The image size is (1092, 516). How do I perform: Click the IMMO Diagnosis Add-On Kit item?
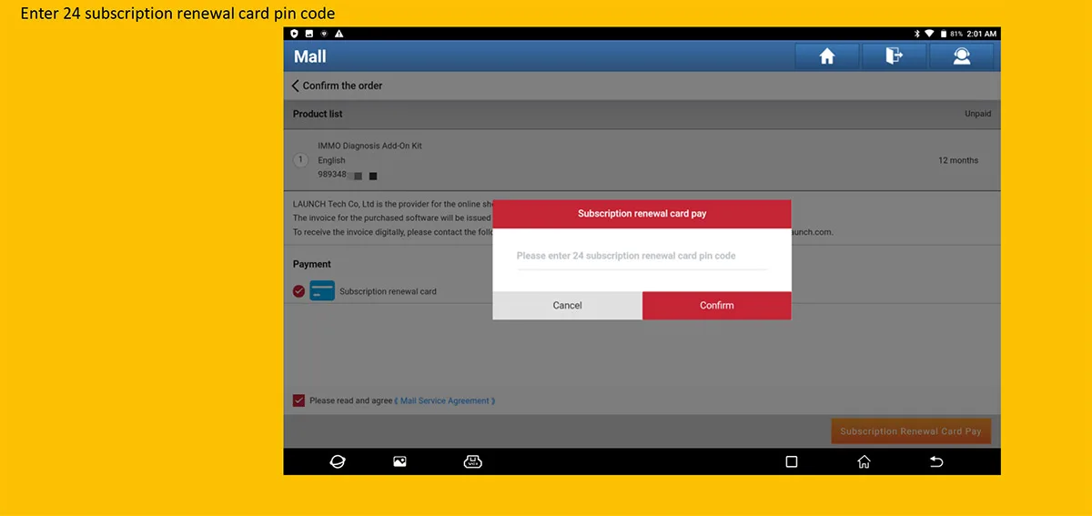(x=369, y=146)
